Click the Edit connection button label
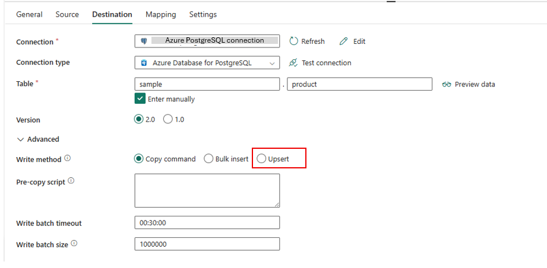 pos(359,42)
